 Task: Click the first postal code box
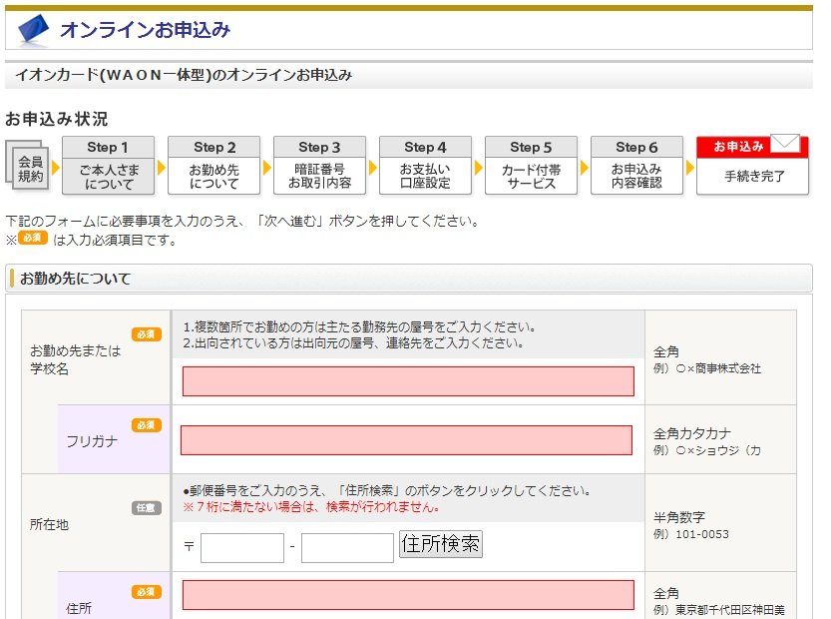pyautogui.click(x=242, y=548)
